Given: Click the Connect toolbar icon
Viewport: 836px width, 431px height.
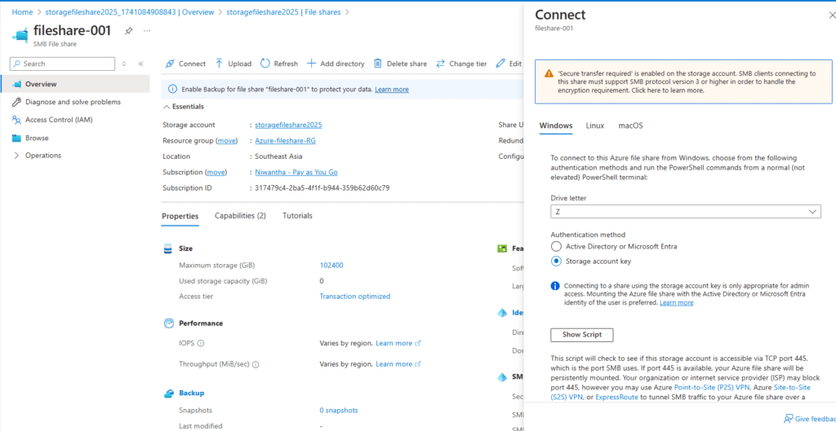Looking at the screenshot, I should [170, 64].
